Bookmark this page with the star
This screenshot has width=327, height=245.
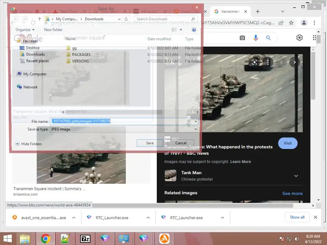pyautogui.click(x=291, y=23)
